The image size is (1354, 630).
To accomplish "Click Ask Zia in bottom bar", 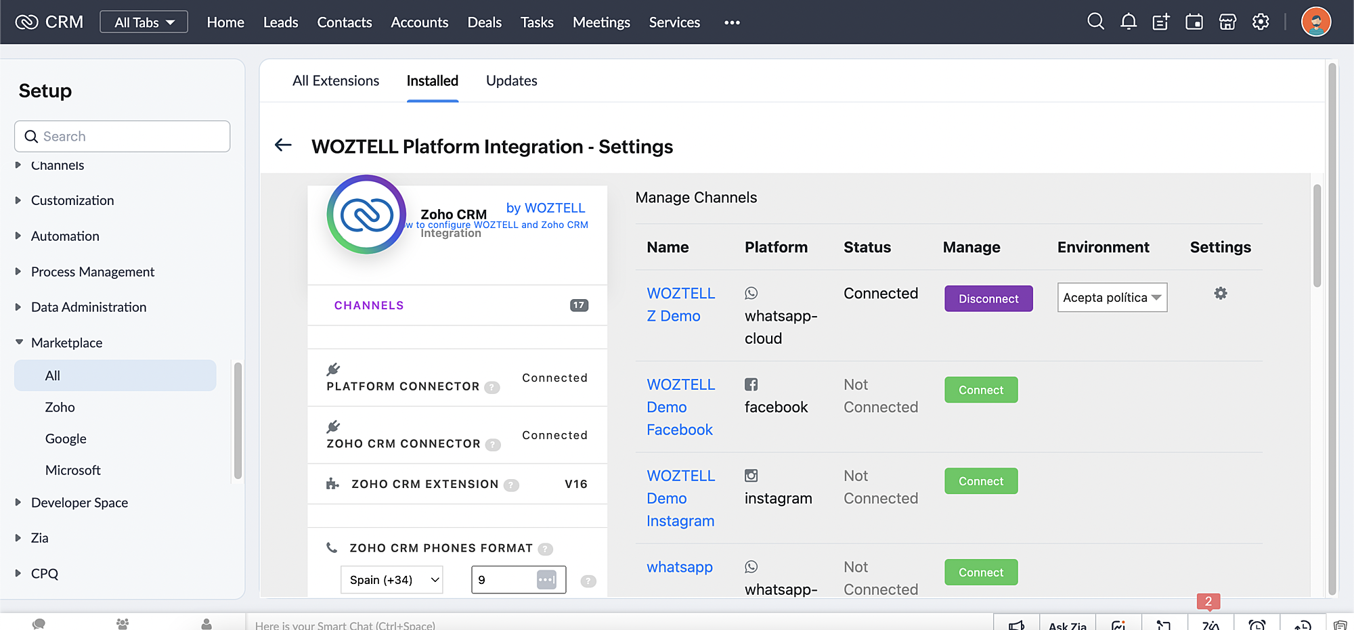I will coord(1068,626).
